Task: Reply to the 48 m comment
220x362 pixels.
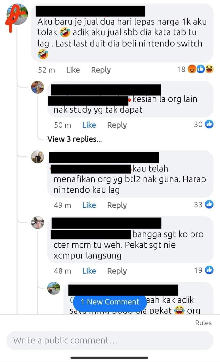Action: pyautogui.click(x=117, y=271)
